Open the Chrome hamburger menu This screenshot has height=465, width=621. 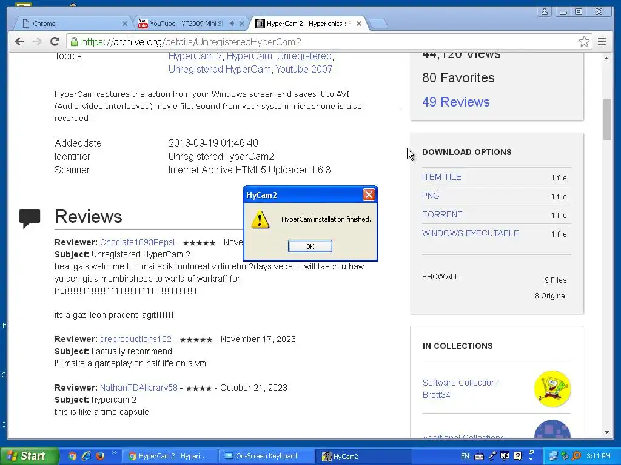click(602, 42)
